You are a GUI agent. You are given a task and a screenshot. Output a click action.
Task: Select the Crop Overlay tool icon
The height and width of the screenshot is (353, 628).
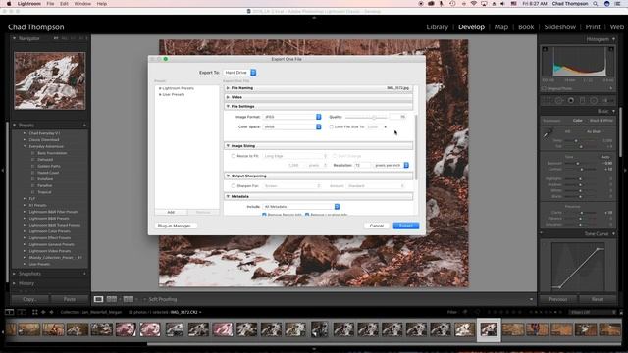[x=548, y=100]
